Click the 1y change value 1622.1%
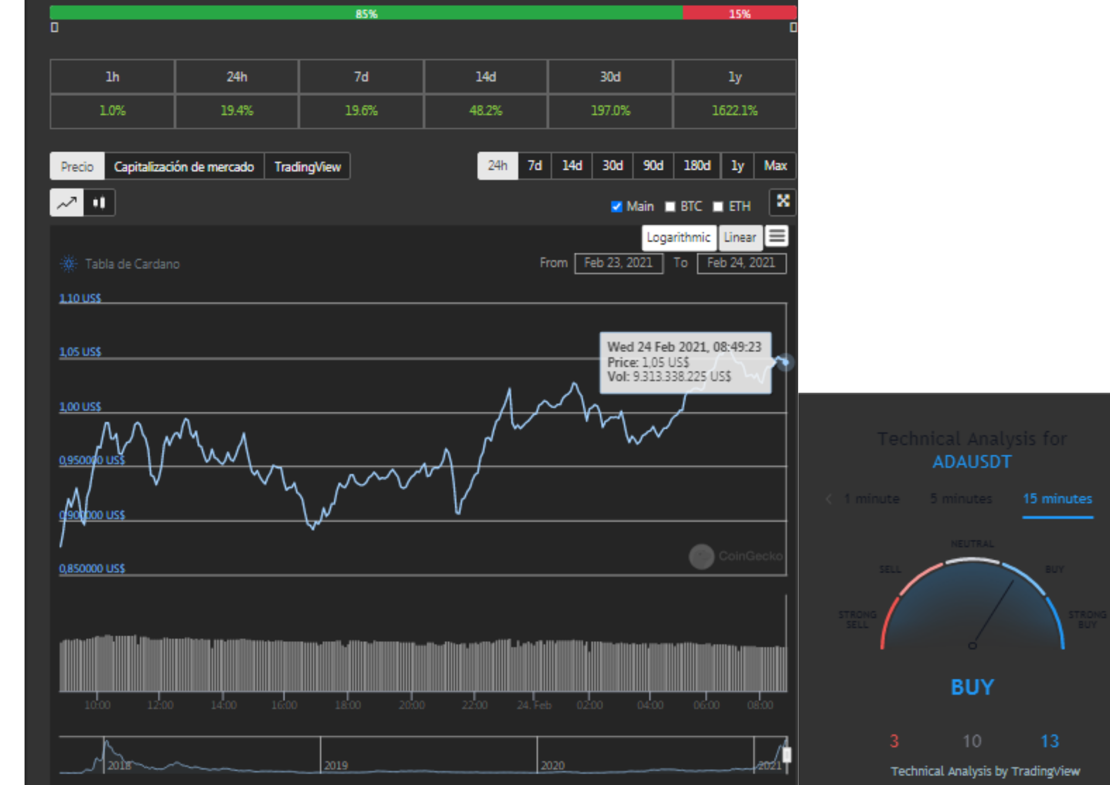 pos(734,110)
